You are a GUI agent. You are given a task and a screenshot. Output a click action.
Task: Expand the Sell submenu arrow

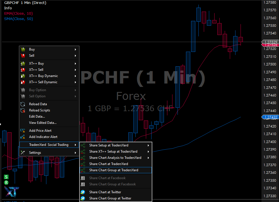point(75,56)
